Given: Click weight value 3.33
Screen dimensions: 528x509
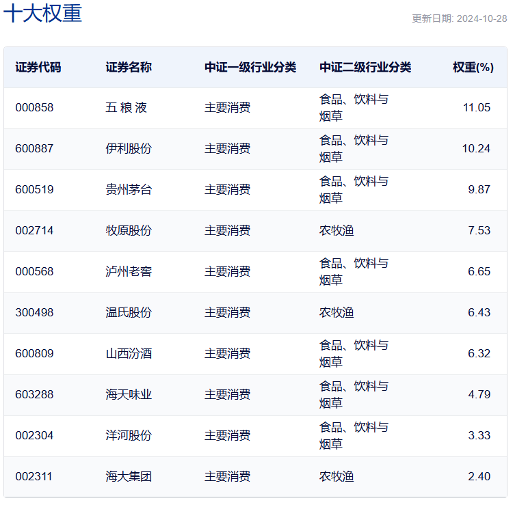Looking at the screenshot, I should tap(479, 435).
